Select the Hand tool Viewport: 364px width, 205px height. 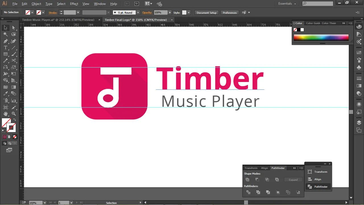click(x=5, y=114)
